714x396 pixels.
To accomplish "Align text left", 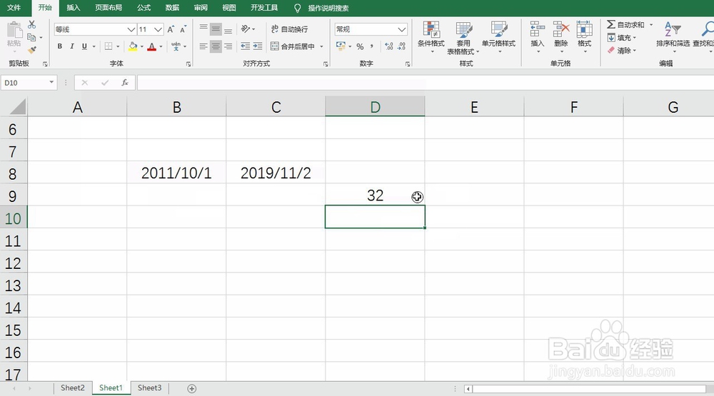I will (x=203, y=46).
